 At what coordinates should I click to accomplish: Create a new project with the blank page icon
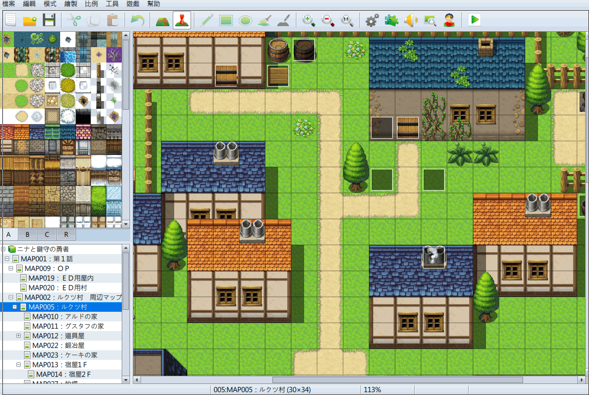tap(11, 20)
